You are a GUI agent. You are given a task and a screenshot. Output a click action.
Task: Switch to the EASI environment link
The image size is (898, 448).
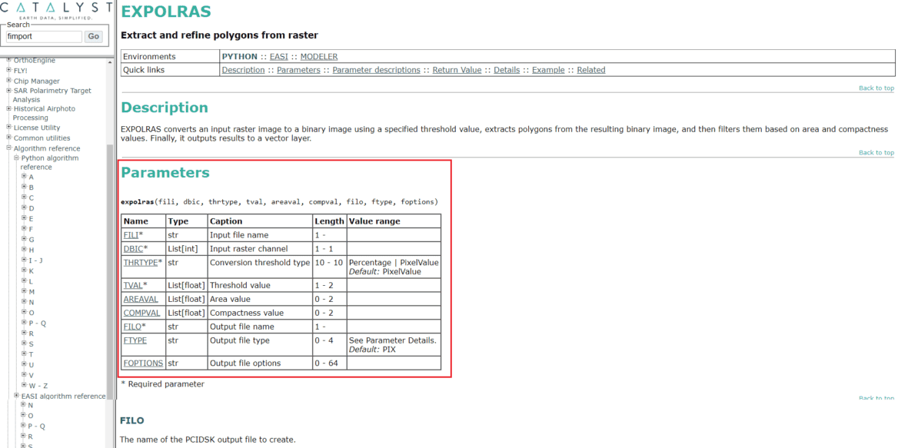278,57
